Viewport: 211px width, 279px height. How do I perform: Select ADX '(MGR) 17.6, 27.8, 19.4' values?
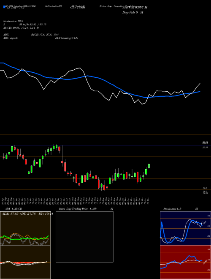(45, 35)
